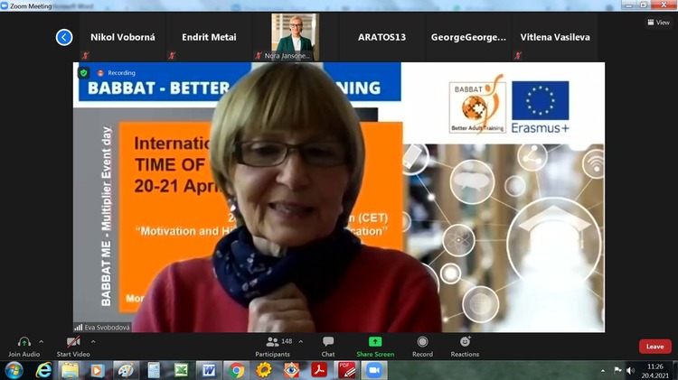This screenshot has width=678, height=380.
Task: Leave the meeting with the red Leave button
Action: point(655,347)
